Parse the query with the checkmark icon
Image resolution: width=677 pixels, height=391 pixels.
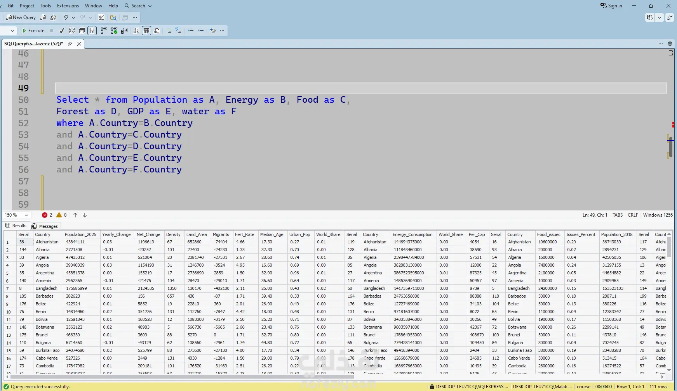[62, 31]
